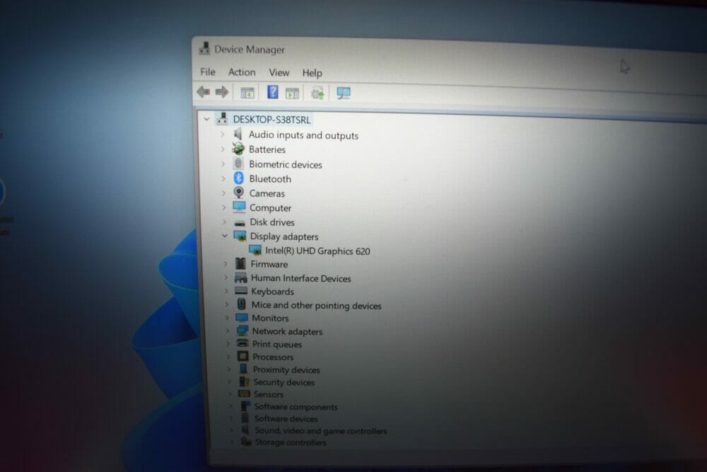The image size is (707, 472).
Task: Select the Intel(R) UHD Graphics 620 entry
Action: click(x=317, y=251)
